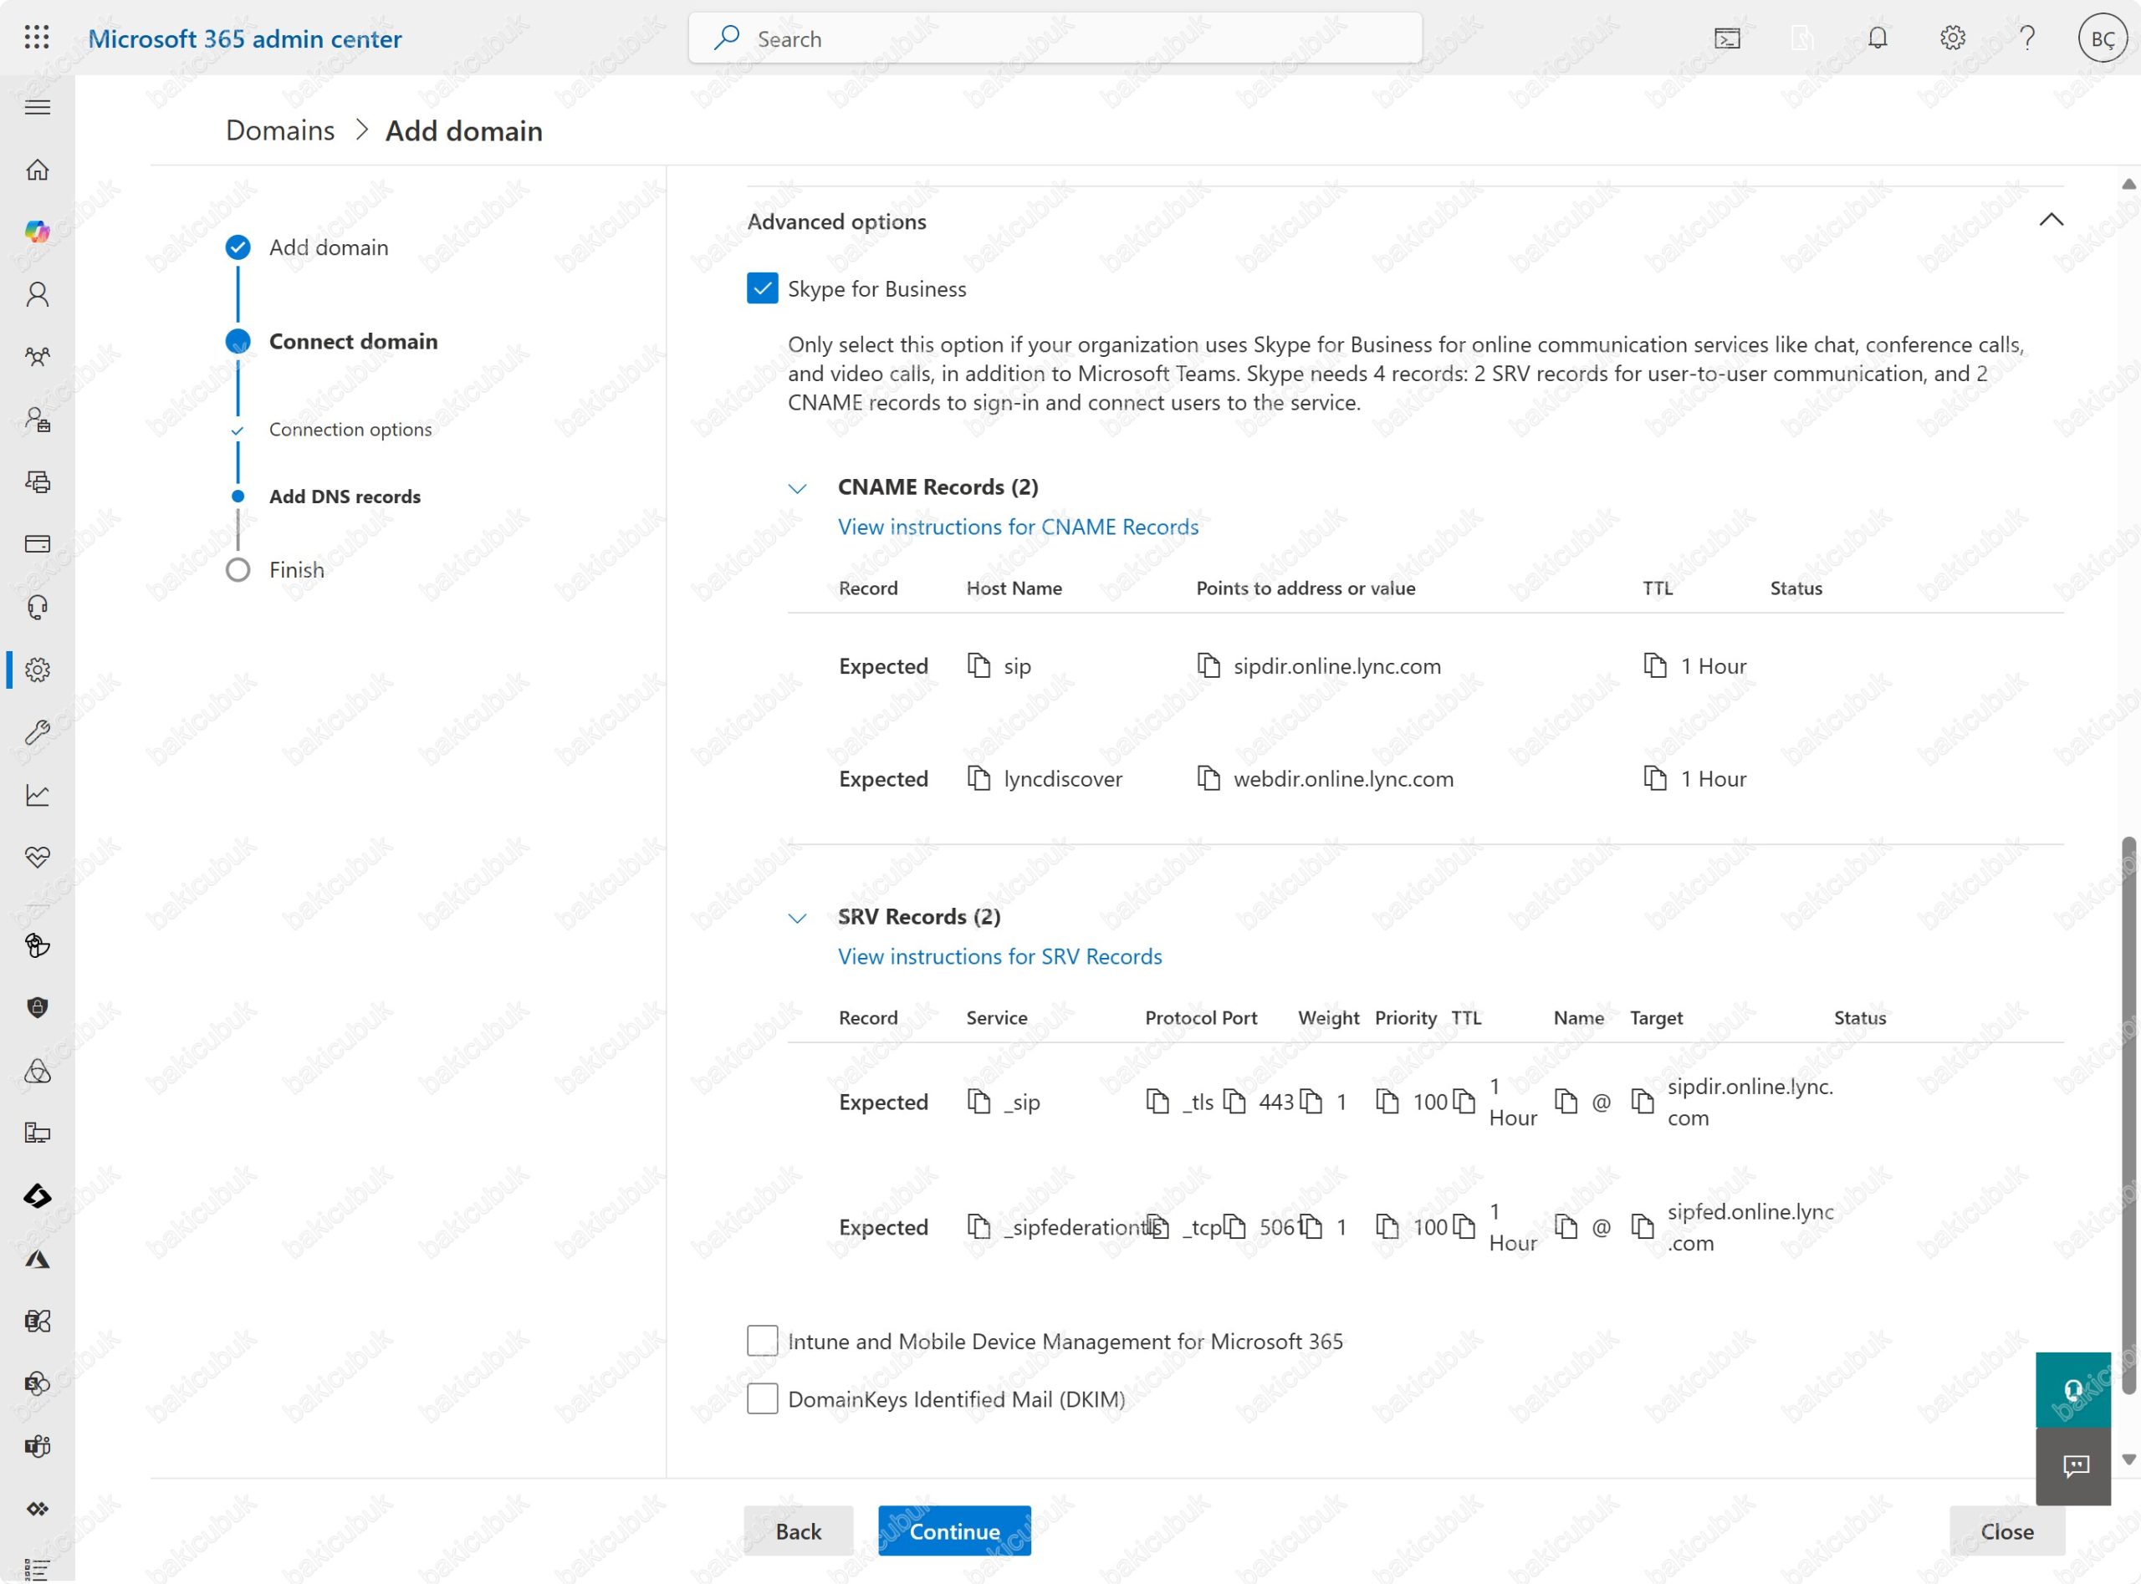Image resolution: width=2141 pixels, height=1584 pixels.
Task: Copy the sipdir.online.lync.com CNAME value
Action: [1208, 665]
